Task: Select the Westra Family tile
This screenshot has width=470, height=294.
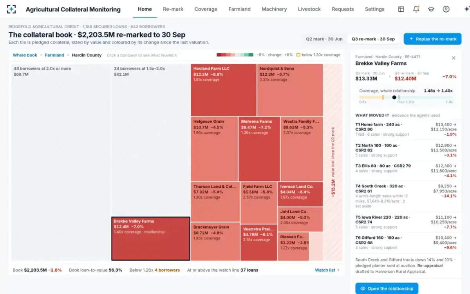Action: pyautogui.click(x=302, y=149)
